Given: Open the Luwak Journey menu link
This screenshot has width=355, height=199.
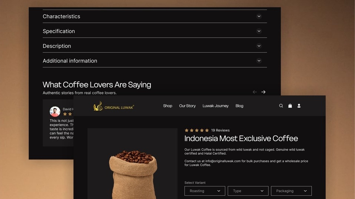Looking at the screenshot, I should [x=216, y=106].
